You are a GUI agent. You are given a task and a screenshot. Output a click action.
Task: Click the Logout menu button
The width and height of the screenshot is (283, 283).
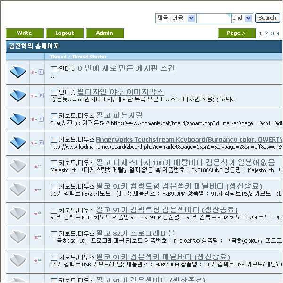pos(65,33)
